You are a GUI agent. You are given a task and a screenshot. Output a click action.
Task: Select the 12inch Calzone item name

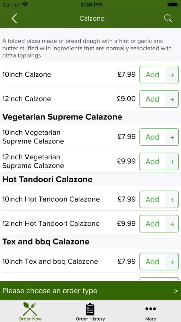click(x=27, y=99)
